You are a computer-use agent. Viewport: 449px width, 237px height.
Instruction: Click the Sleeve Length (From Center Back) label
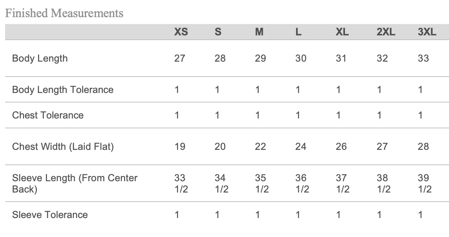tap(75, 184)
